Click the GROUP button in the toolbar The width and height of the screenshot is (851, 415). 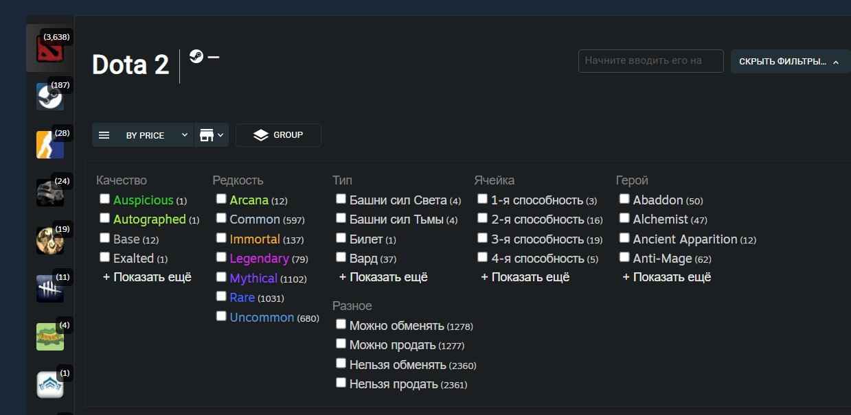(x=278, y=134)
